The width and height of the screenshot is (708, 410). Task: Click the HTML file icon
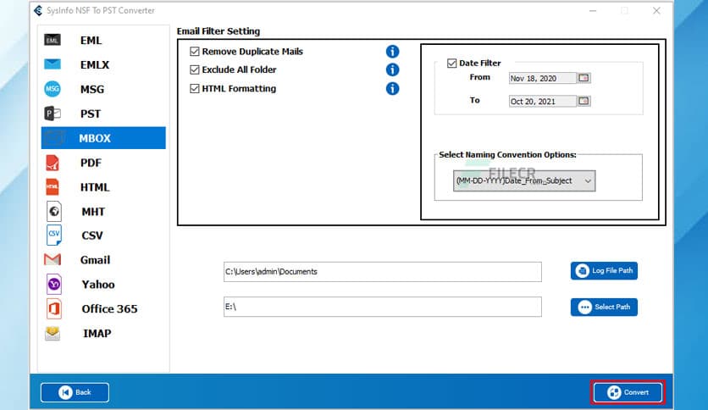(53, 187)
